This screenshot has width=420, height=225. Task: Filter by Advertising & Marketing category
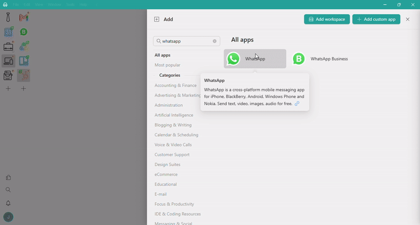[x=177, y=95]
